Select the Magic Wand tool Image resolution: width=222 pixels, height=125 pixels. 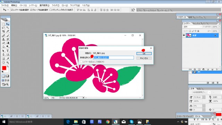(8, 28)
